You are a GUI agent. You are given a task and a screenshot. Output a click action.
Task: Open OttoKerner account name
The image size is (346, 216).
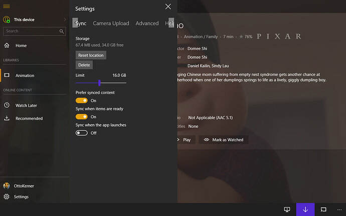click(x=24, y=186)
